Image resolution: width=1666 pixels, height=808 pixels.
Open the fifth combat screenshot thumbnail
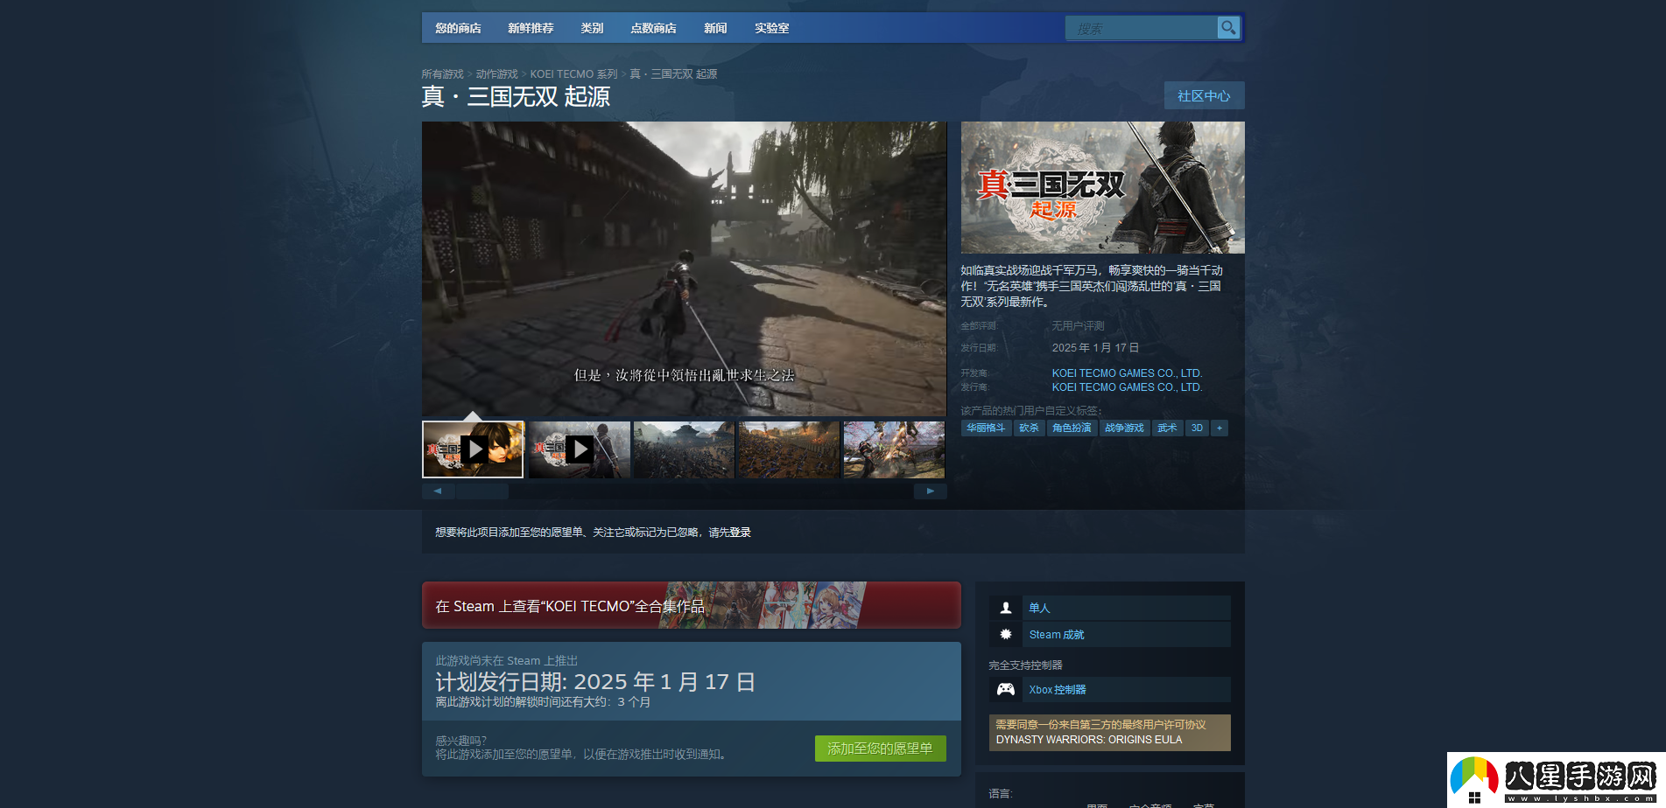click(894, 449)
